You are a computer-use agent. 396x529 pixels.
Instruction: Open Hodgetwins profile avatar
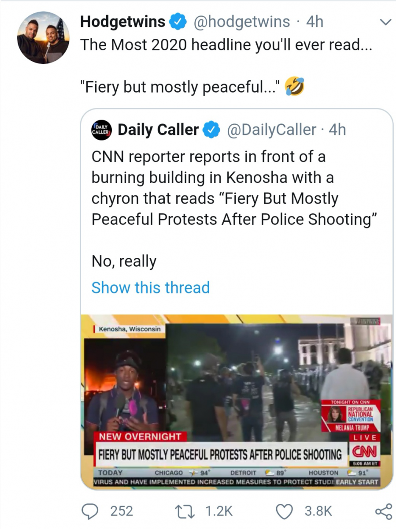coord(43,38)
